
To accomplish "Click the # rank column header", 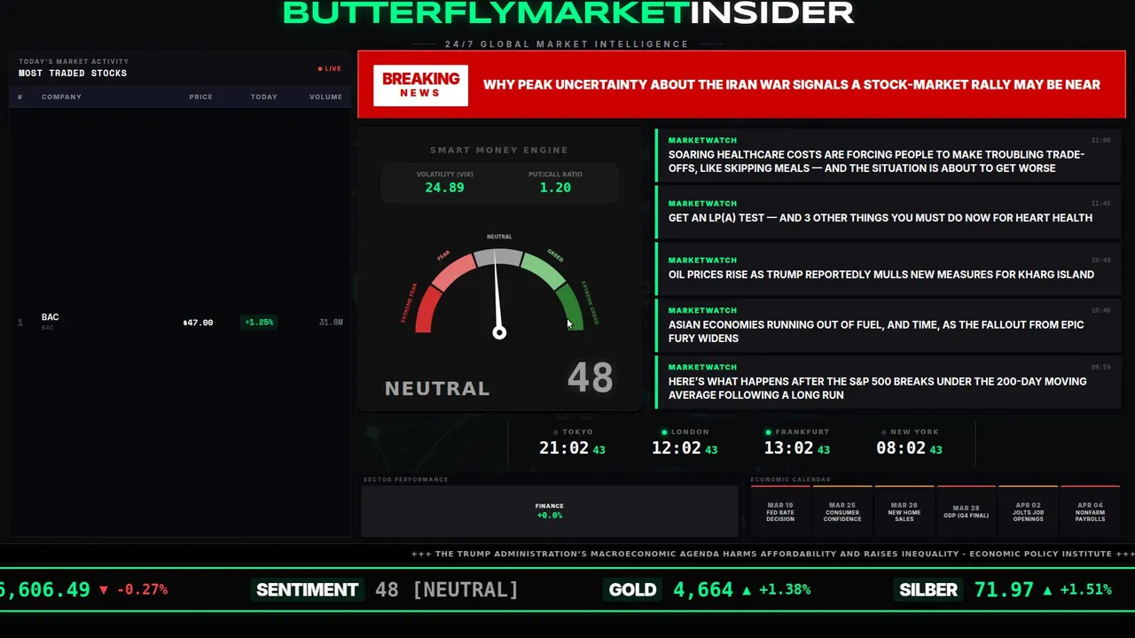I will coord(20,97).
